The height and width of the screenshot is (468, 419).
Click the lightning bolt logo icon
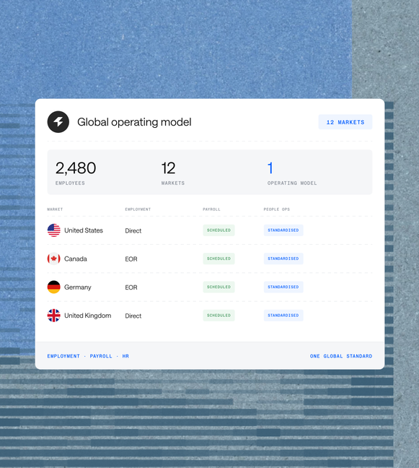[x=58, y=122]
